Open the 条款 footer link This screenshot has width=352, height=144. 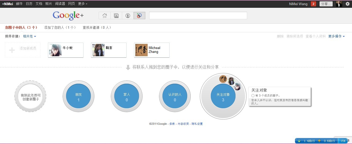point(172,124)
